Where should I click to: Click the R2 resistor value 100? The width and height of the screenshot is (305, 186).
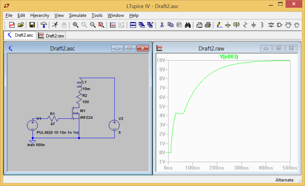tap(86, 102)
